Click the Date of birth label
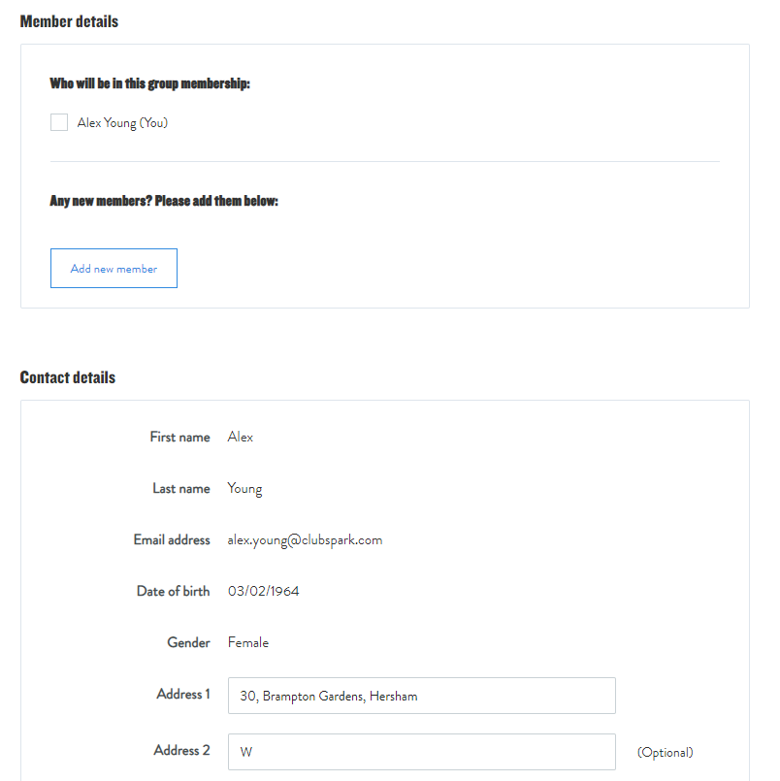 pyautogui.click(x=174, y=591)
